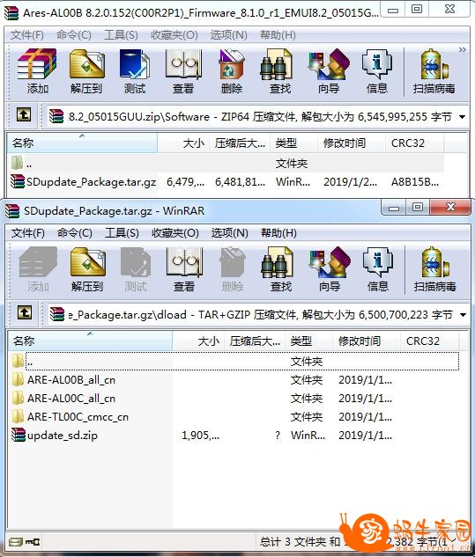Image resolution: width=475 pixels, height=557 pixels.
Task: Click the disabled Test (测试) icon in the SDupdate_Package window
Action: [135, 269]
